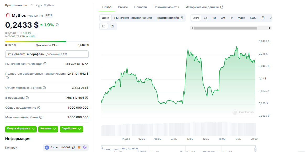This screenshot has height=152, width=307.
Task: Open info icon beside В обращении label
Action: 27,98
